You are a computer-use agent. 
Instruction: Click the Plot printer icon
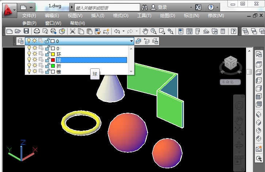pyautogui.click(x=37, y=31)
